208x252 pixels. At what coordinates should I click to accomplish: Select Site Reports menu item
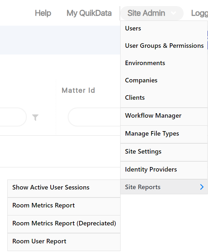click(x=164, y=187)
